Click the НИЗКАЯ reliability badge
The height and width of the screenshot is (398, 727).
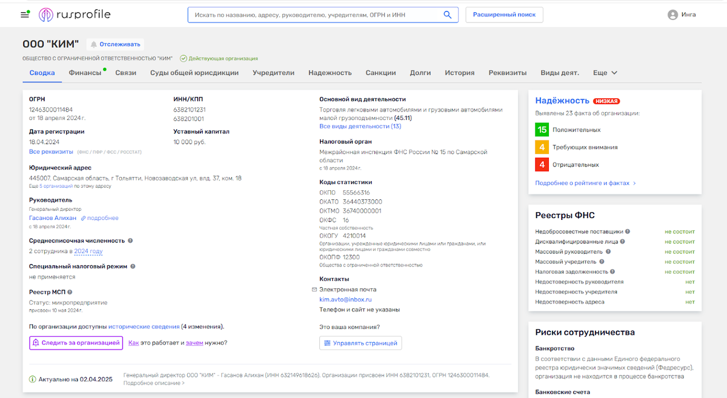(x=606, y=101)
